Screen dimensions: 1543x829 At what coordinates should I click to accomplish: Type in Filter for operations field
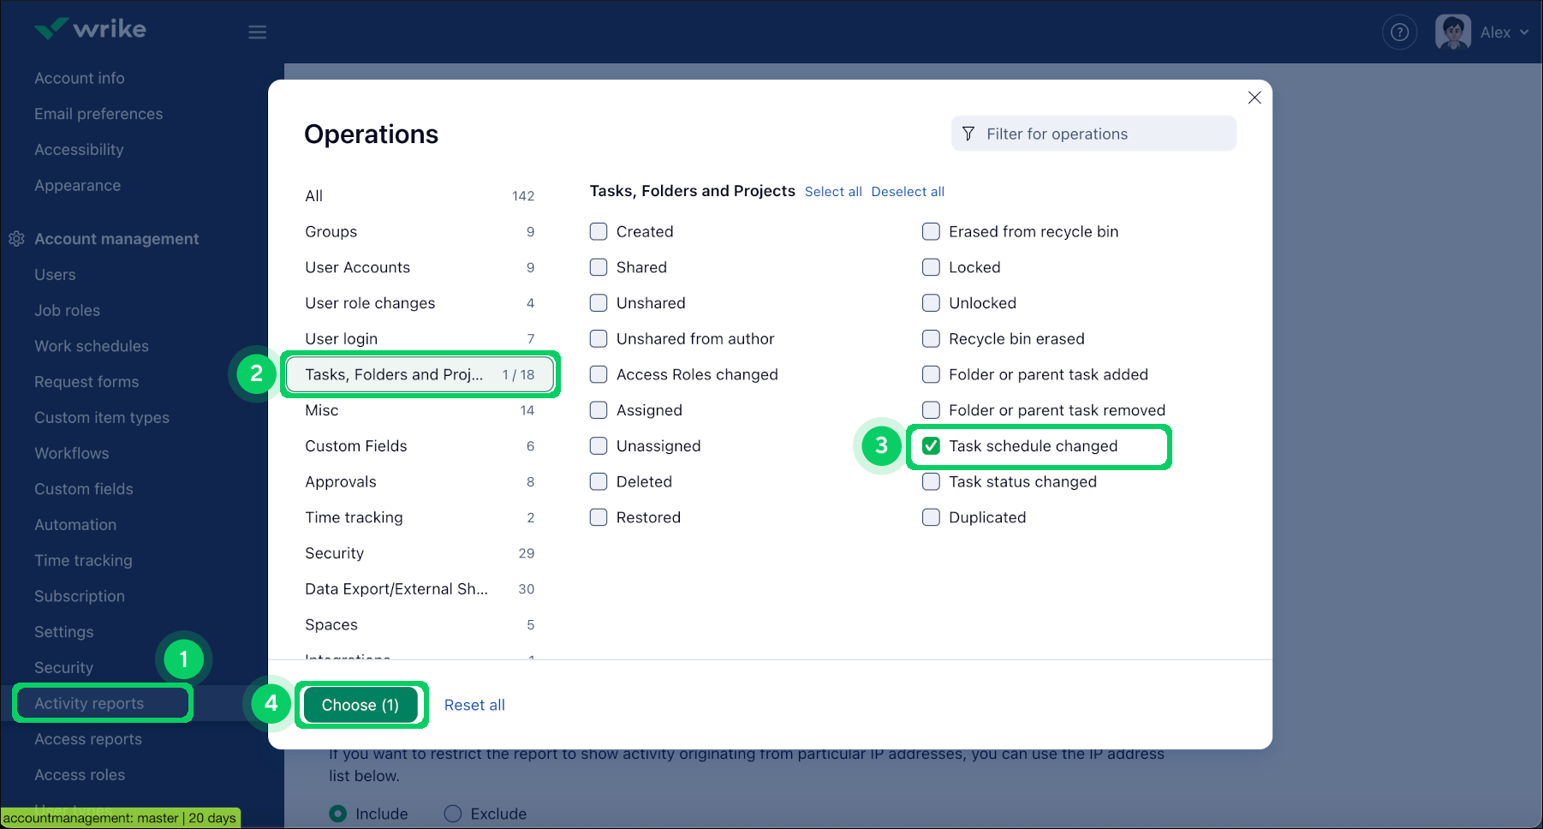pyautogui.click(x=1105, y=134)
